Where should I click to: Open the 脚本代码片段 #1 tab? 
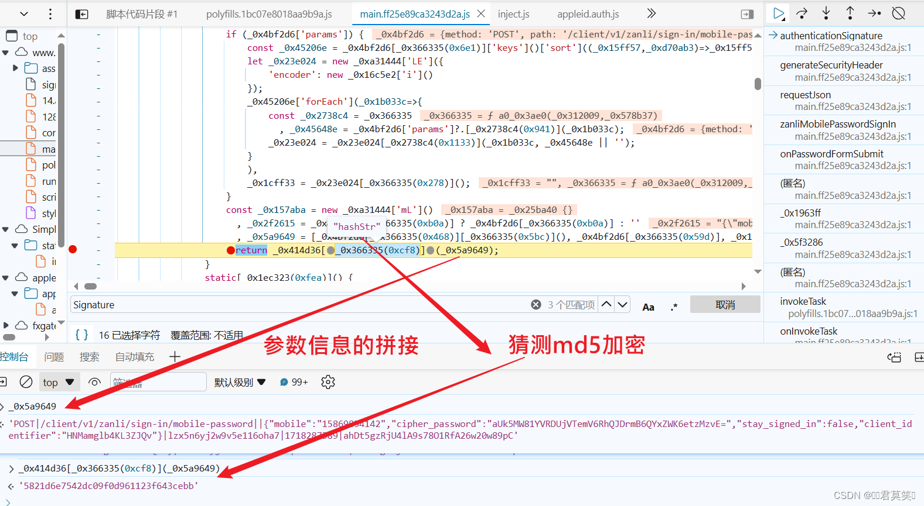[x=142, y=14]
